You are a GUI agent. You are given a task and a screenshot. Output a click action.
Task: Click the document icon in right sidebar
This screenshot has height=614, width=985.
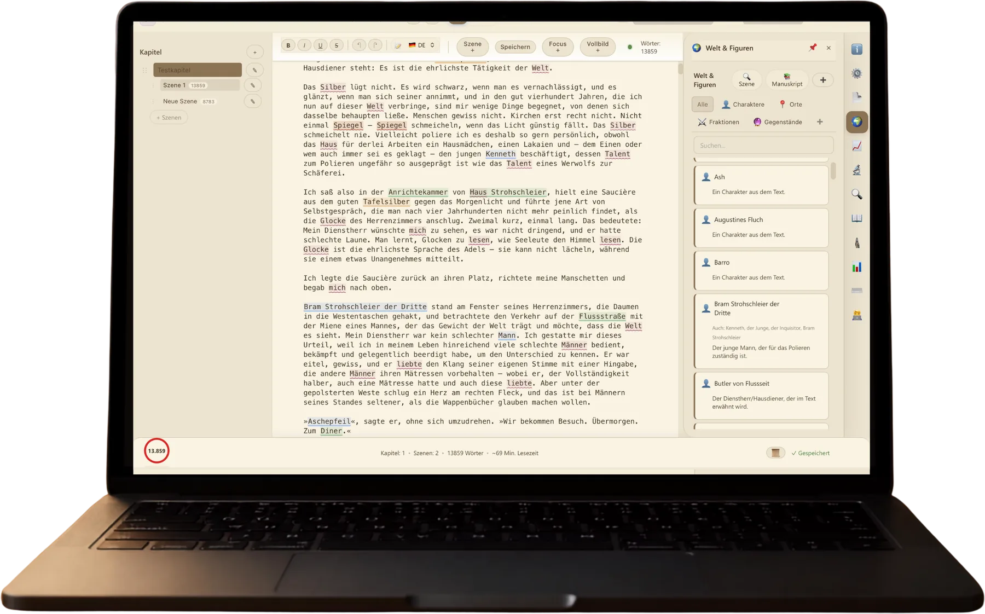point(857,97)
